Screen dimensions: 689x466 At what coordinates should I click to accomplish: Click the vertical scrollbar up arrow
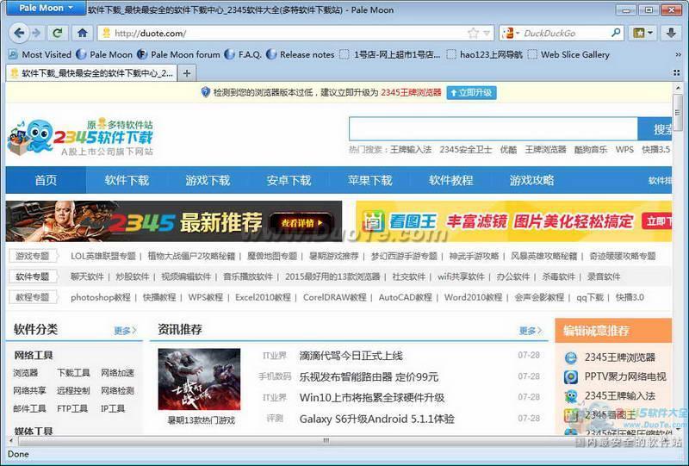678,88
